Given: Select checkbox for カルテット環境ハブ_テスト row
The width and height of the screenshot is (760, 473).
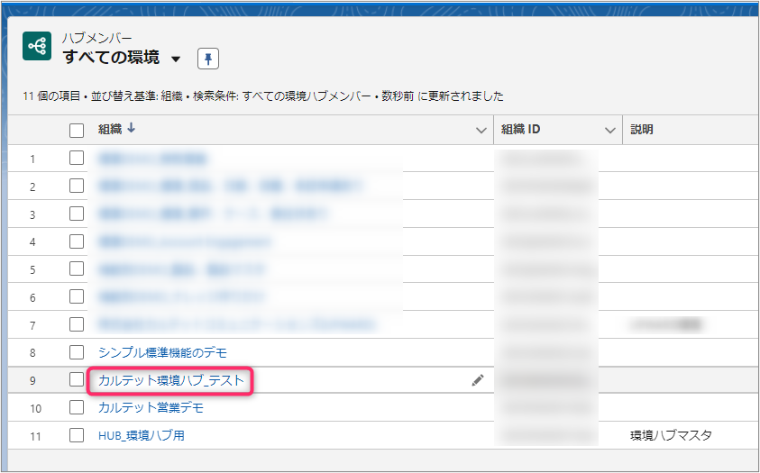Looking at the screenshot, I should pyautogui.click(x=77, y=380).
